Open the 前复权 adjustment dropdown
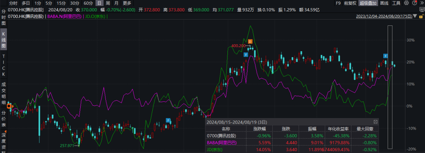 (350, 3)
